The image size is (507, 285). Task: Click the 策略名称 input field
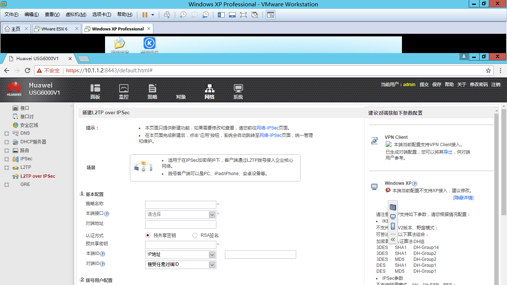click(181, 205)
